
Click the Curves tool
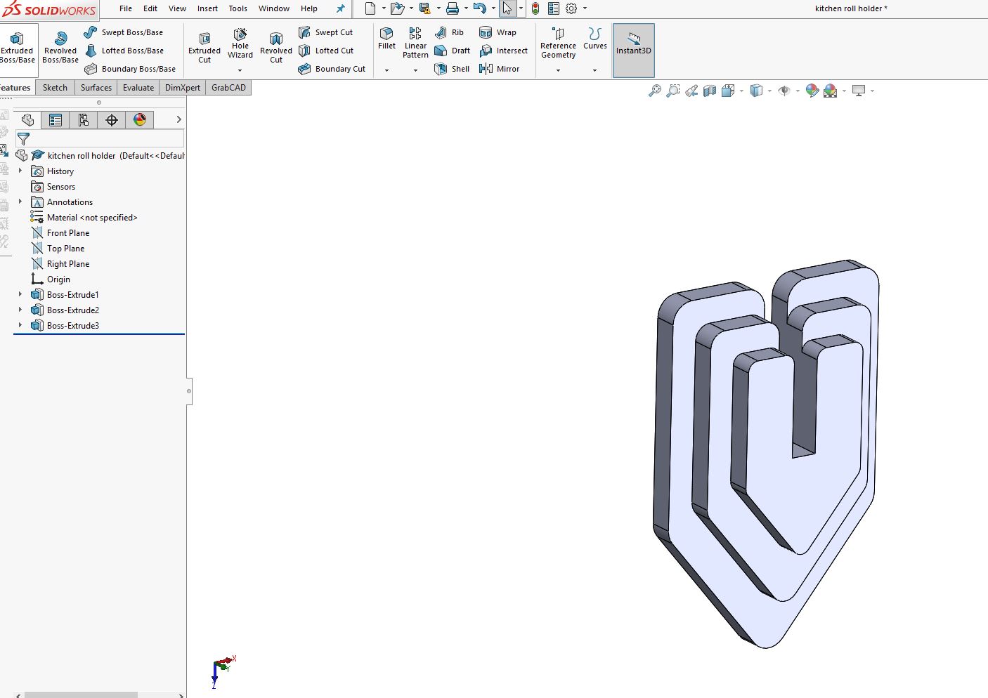click(x=595, y=39)
